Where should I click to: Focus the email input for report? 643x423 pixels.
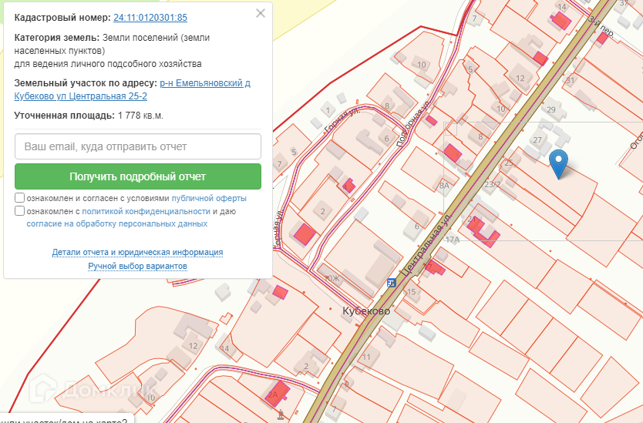[x=138, y=146]
